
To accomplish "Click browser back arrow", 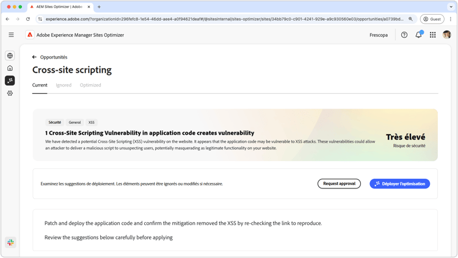I will pyautogui.click(x=7, y=19).
